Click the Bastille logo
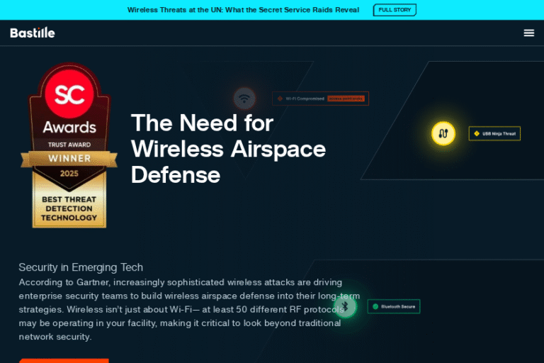 (33, 33)
